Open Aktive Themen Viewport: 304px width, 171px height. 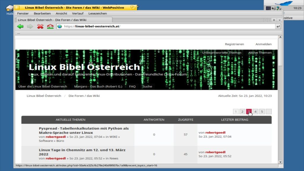click(x=260, y=53)
